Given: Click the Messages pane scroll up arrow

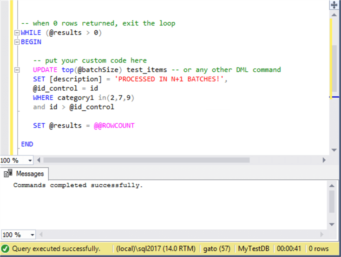Looking at the screenshot, I should (x=332, y=186).
